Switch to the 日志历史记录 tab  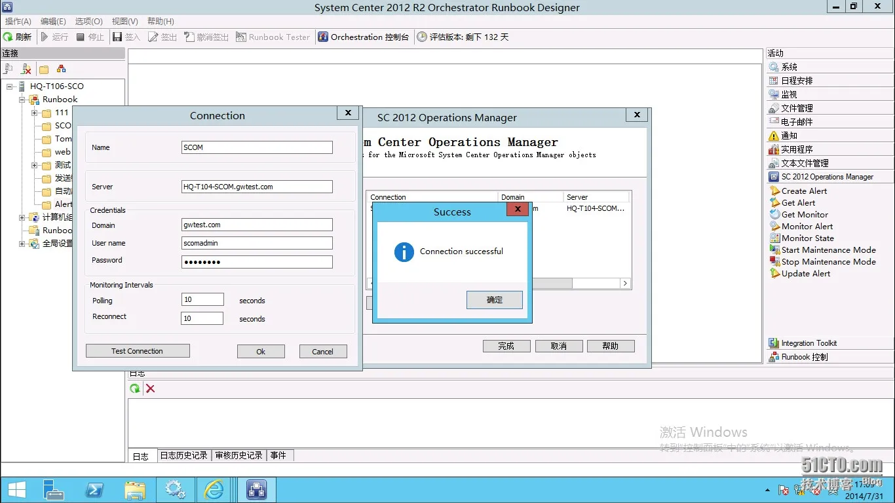(x=184, y=455)
